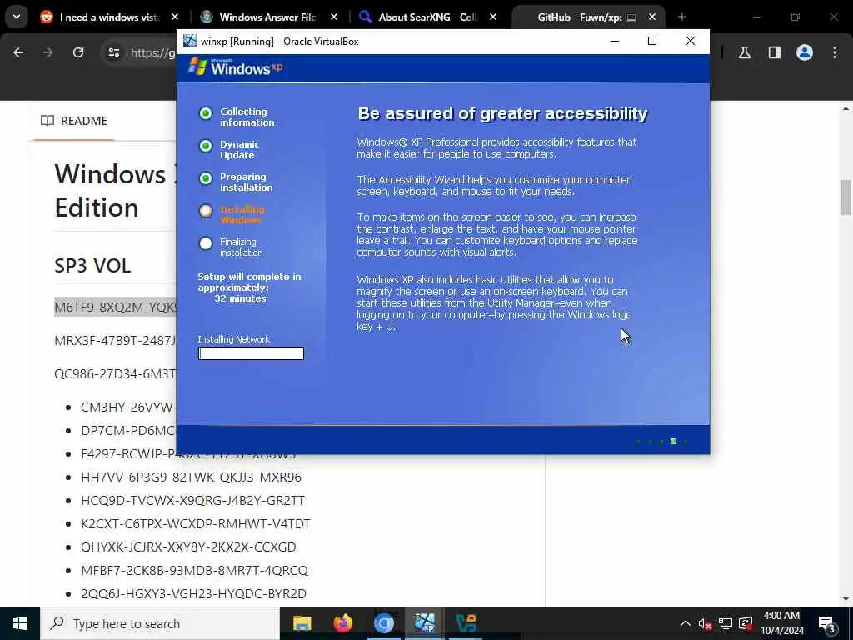The width and height of the screenshot is (853, 640).
Task: Click the Windows XP logo in setup
Action: 235,67
